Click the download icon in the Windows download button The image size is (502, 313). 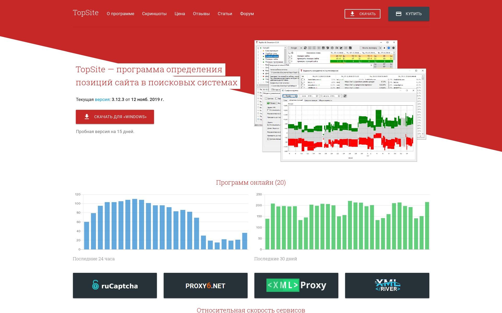[87, 117]
